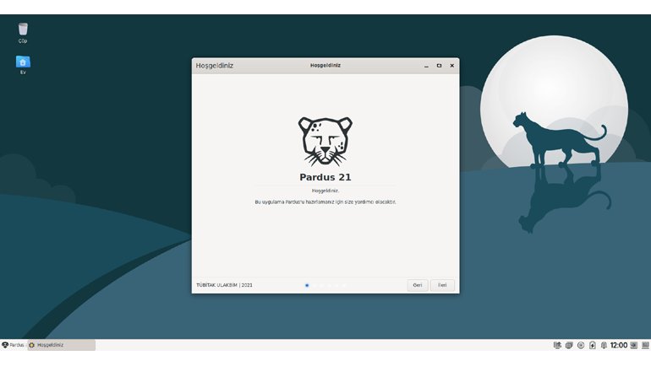Image resolution: width=651 pixels, height=366 pixels.
Task: Minimize the Hoşgeldiniz window
Action: click(426, 65)
